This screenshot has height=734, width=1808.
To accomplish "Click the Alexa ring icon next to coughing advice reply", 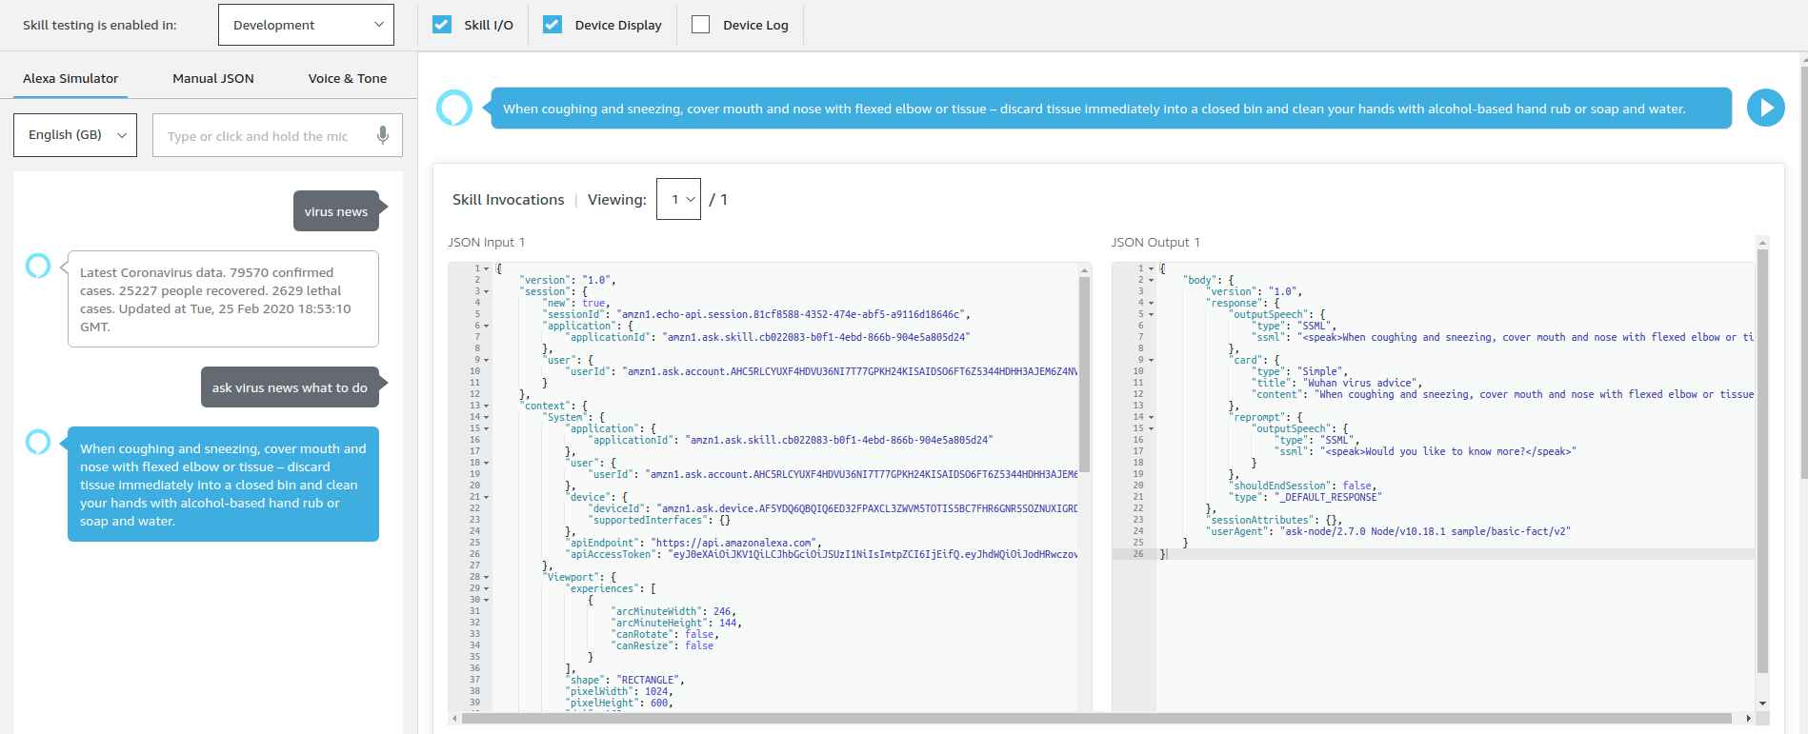I will (x=38, y=442).
